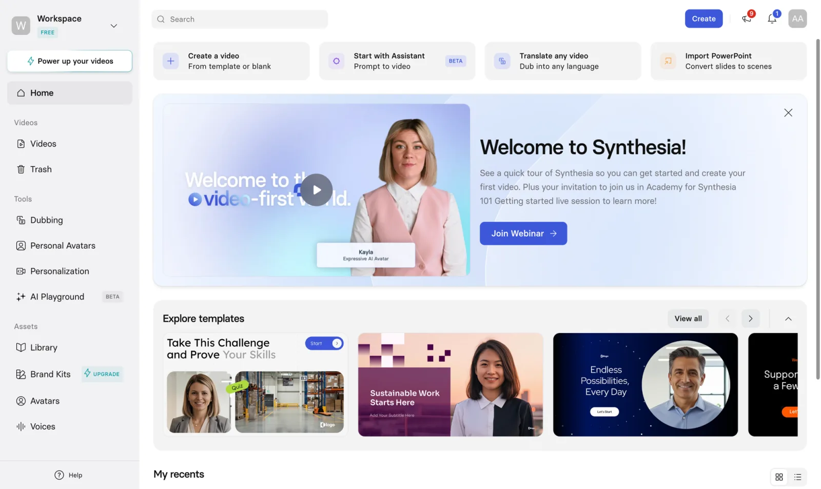
Task: Open Home in the sidebar
Action: pyautogui.click(x=70, y=93)
